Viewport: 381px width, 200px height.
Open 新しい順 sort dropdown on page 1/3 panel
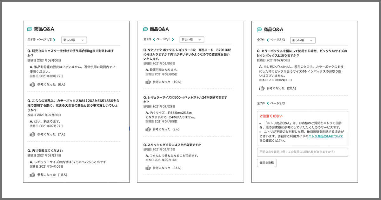[x=74, y=40]
